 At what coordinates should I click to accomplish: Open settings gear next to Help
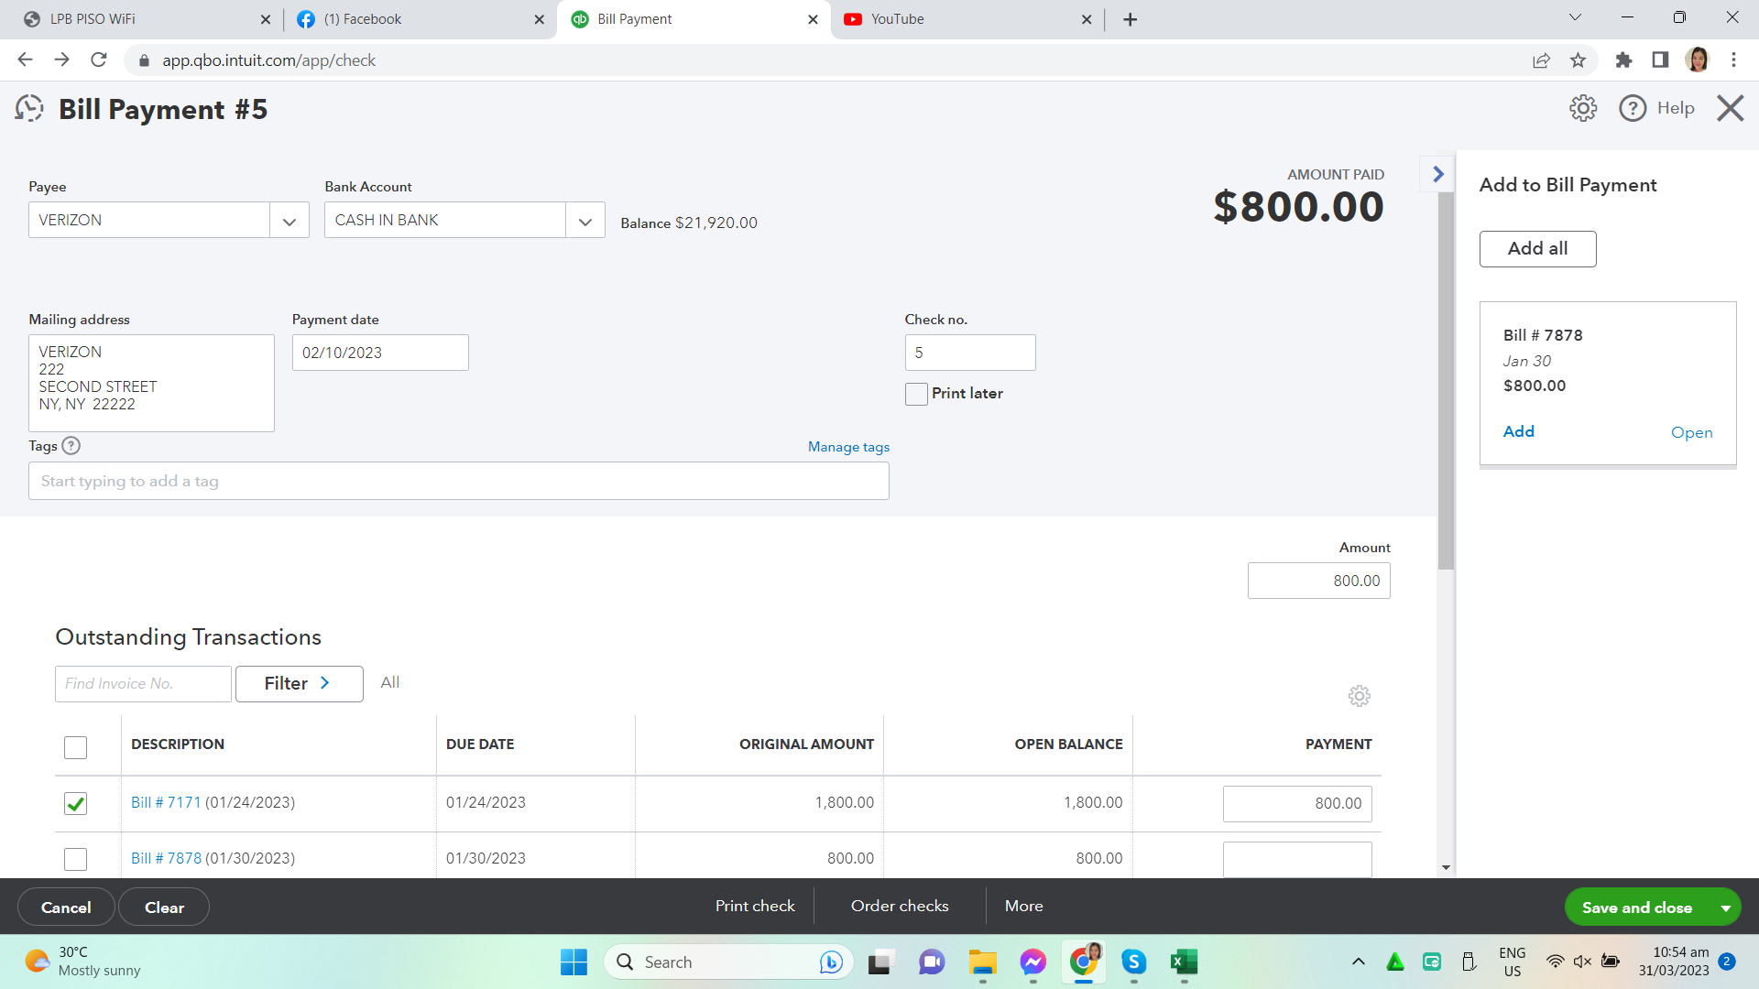click(1582, 108)
